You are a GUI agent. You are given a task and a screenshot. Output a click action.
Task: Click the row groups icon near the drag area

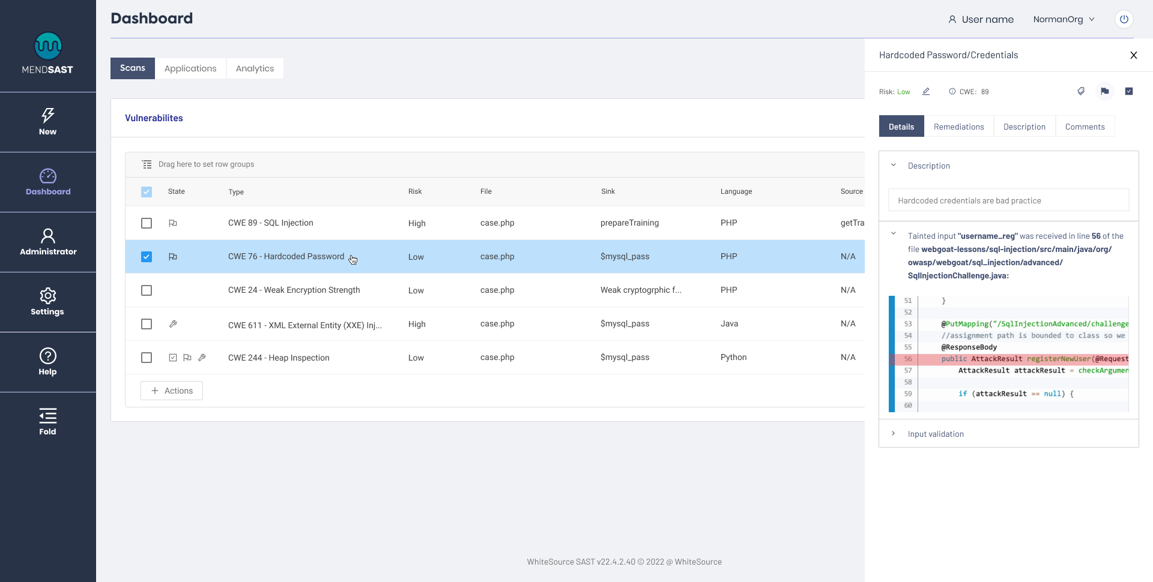(x=146, y=164)
